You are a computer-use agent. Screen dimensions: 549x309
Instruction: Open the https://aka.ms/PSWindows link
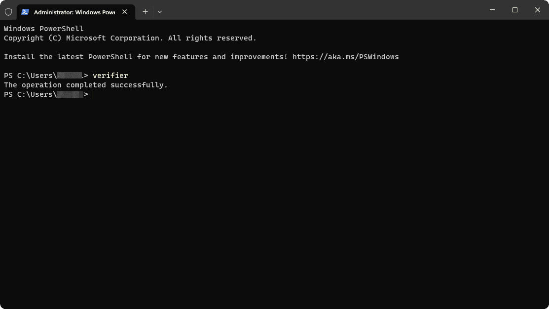pos(345,56)
